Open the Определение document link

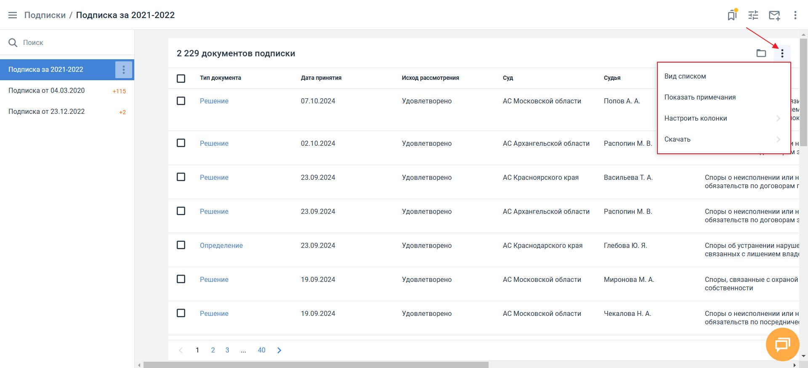(221, 246)
